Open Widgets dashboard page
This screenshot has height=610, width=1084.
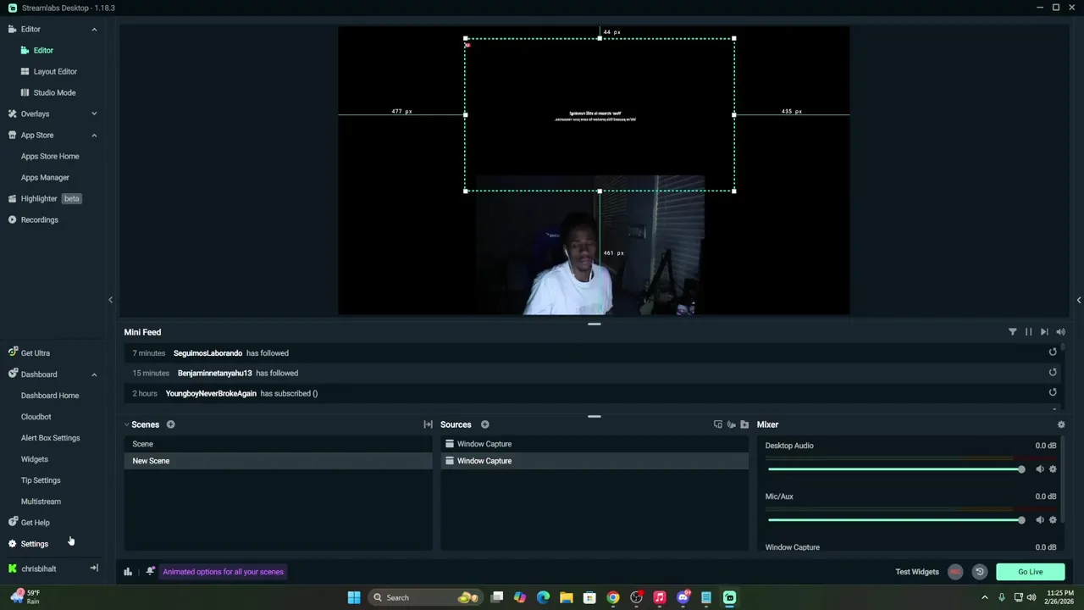pos(35,459)
